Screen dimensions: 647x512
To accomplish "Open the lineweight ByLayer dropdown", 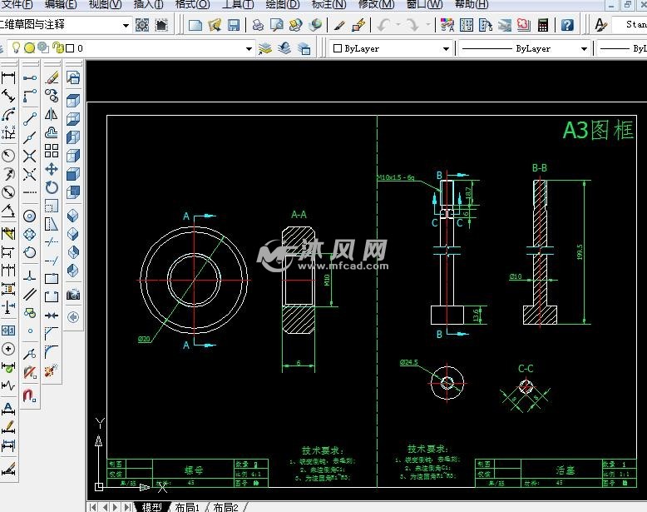I will (x=622, y=48).
